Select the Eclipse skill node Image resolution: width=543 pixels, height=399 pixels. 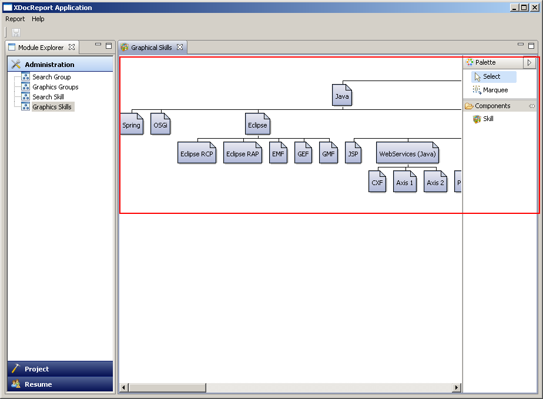pyautogui.click(x=257, y=123)
